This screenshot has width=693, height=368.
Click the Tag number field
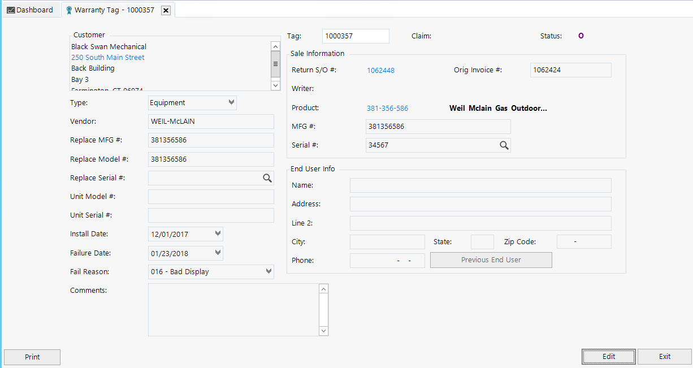356,36
